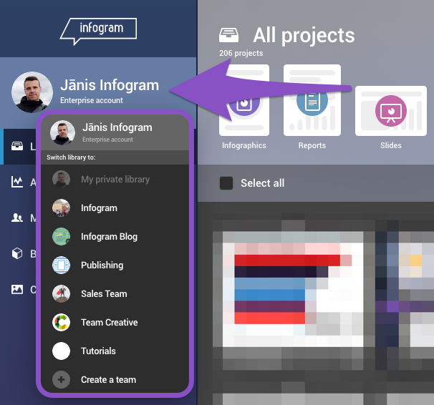Create a new Reports project

pyautogui.click(x=312, y=100)
